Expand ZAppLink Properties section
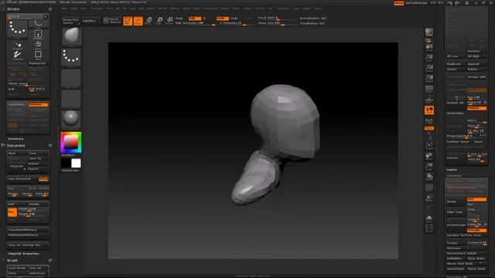Screen dimensions: 495x278 coord(24,253)
